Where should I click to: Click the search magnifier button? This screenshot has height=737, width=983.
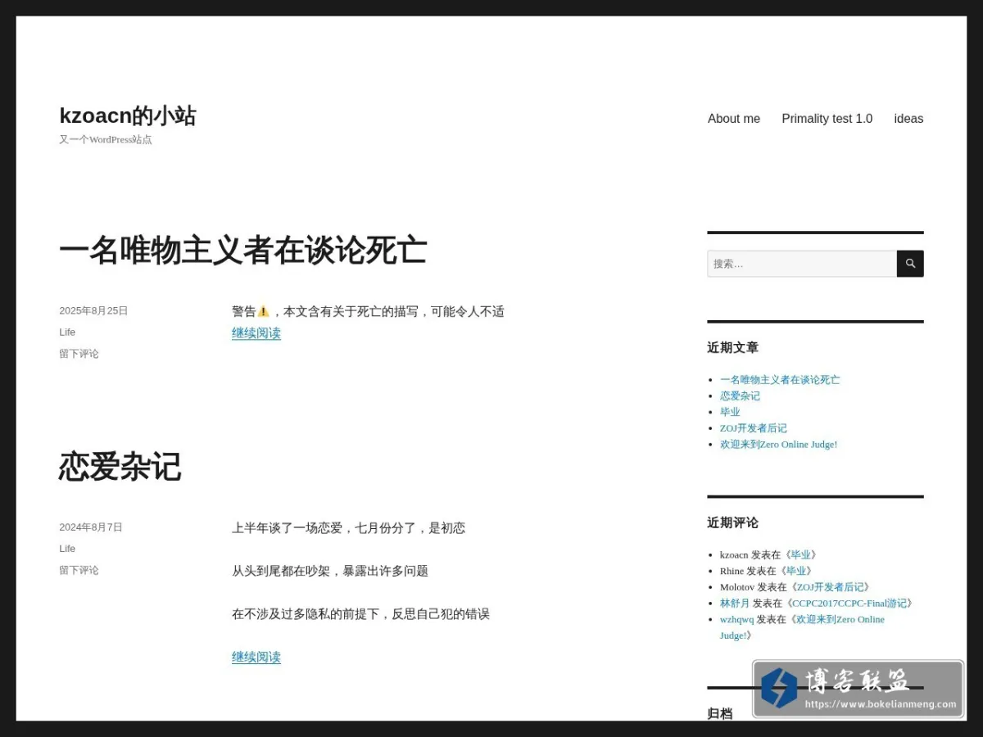[910, 264]
